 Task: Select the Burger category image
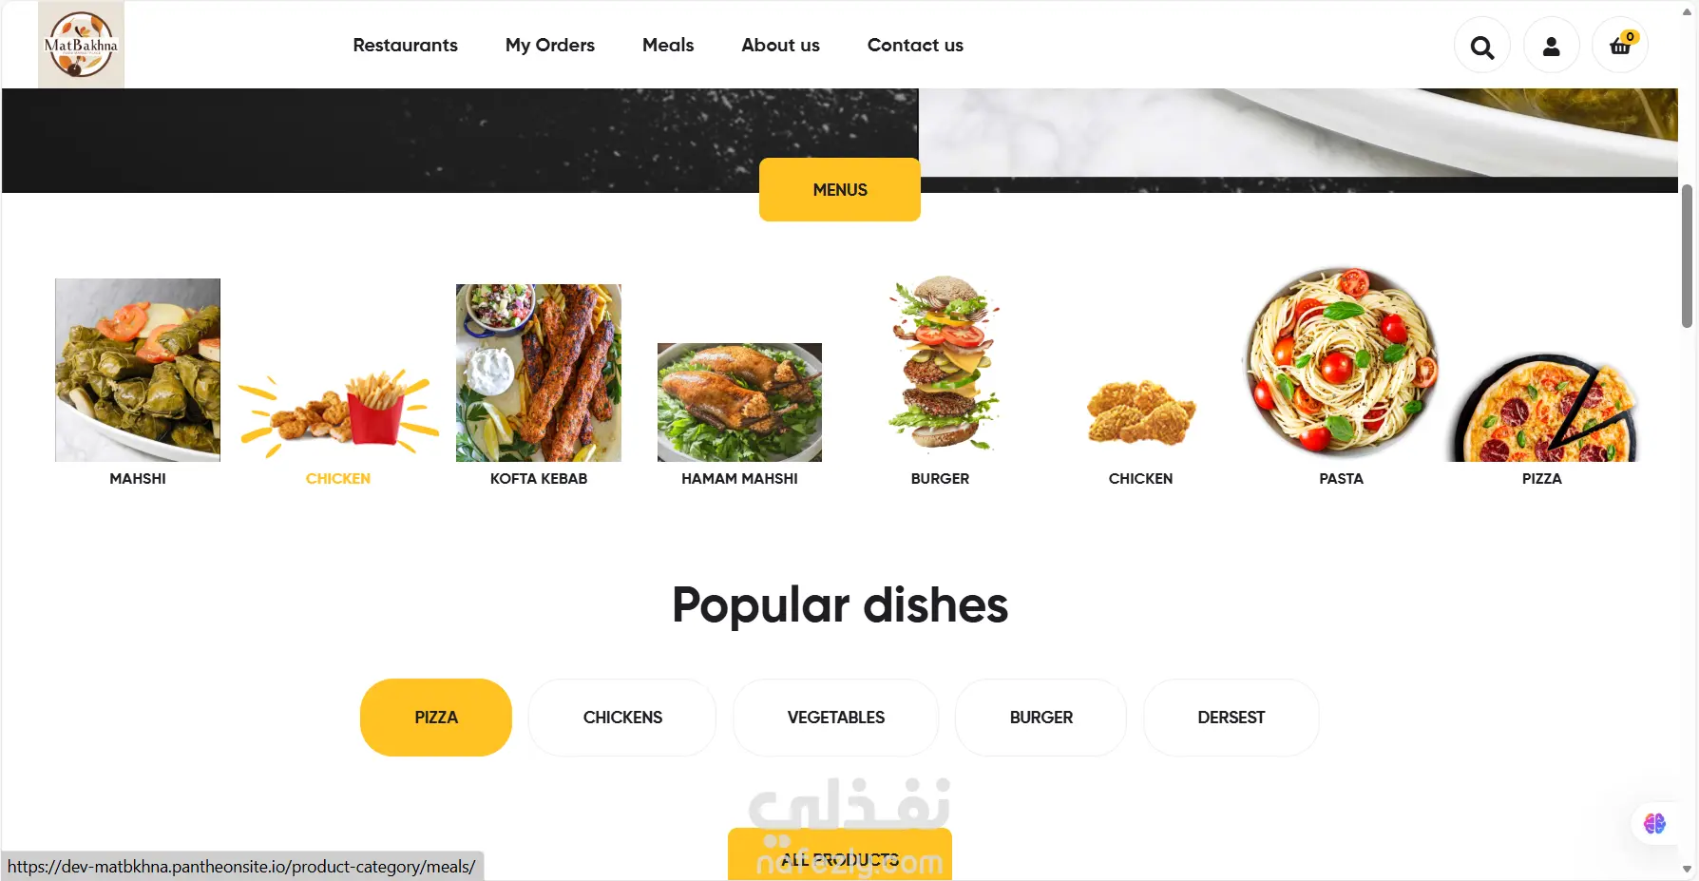(x=941, y=364)
